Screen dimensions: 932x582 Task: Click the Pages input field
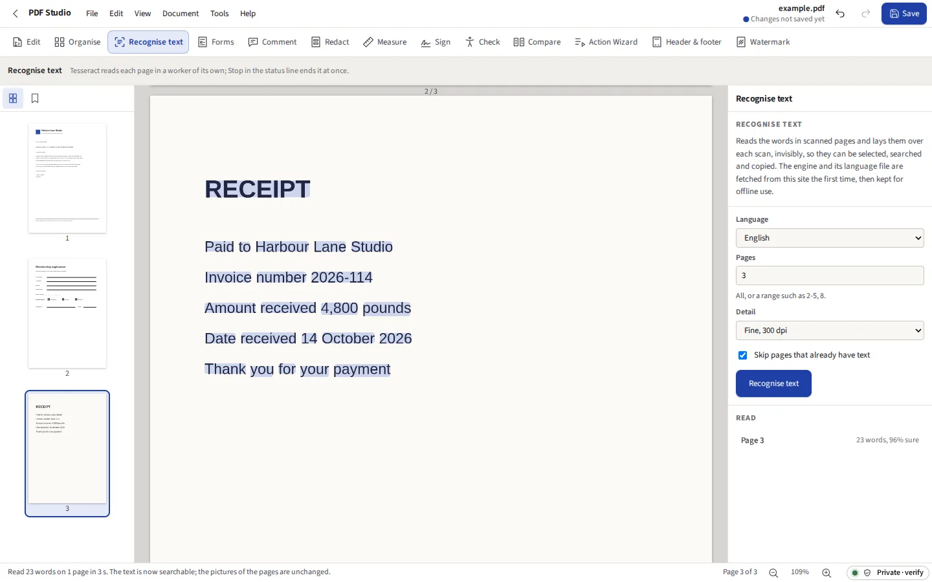pyautogui.click(x=830, y=275)
